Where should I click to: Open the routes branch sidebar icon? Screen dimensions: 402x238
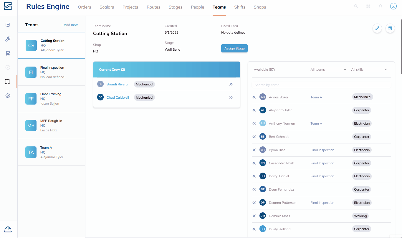[8, 82]
